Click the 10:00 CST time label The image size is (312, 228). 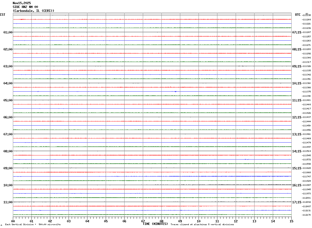8,185
